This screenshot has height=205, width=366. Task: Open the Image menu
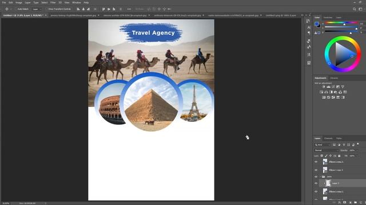[x=19, y=2]
